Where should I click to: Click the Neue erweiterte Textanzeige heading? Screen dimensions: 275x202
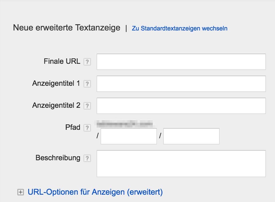click(67, 28)
